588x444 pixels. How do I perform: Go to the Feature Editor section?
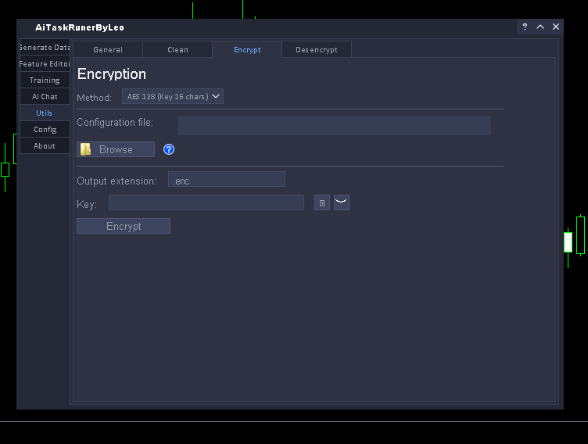coord(45,64)
